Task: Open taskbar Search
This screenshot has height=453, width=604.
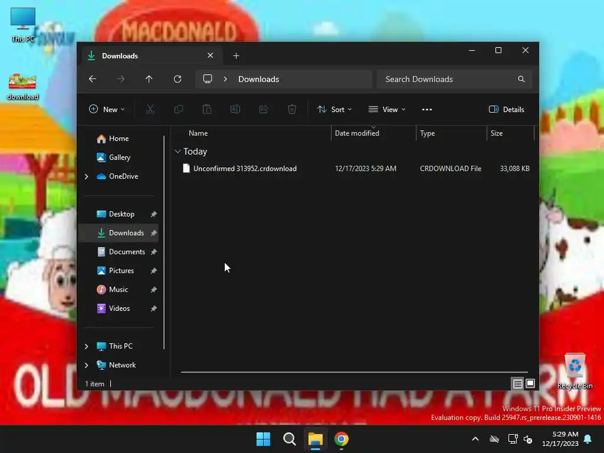Action: point(289,439)
